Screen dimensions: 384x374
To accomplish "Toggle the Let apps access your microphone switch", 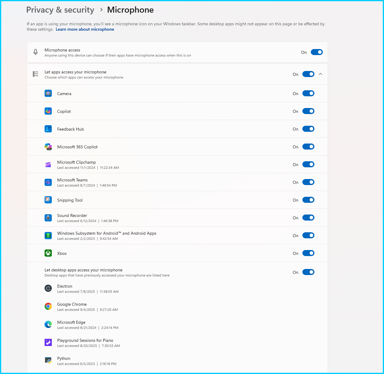I will [308, 74].
